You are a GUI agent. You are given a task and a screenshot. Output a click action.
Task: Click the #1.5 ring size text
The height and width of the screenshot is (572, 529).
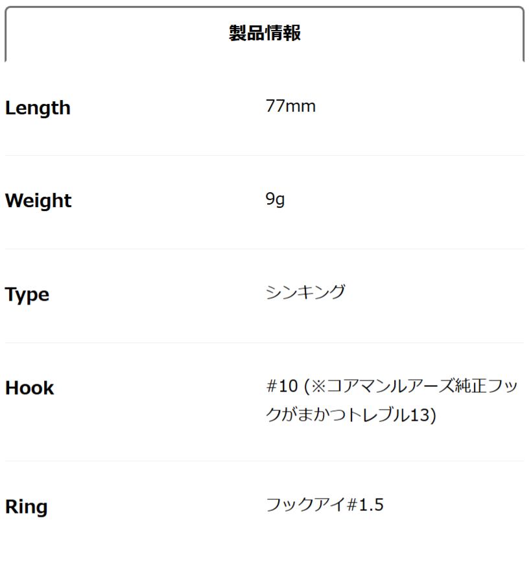[366, 504]
